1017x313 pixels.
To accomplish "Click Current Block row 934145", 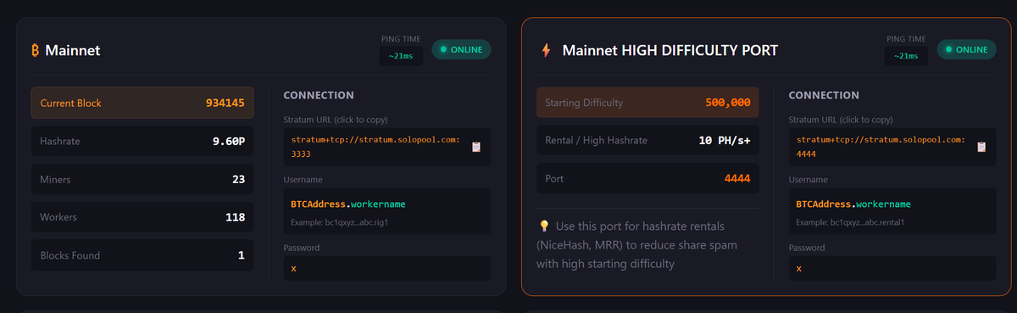I will click(142, 103).
